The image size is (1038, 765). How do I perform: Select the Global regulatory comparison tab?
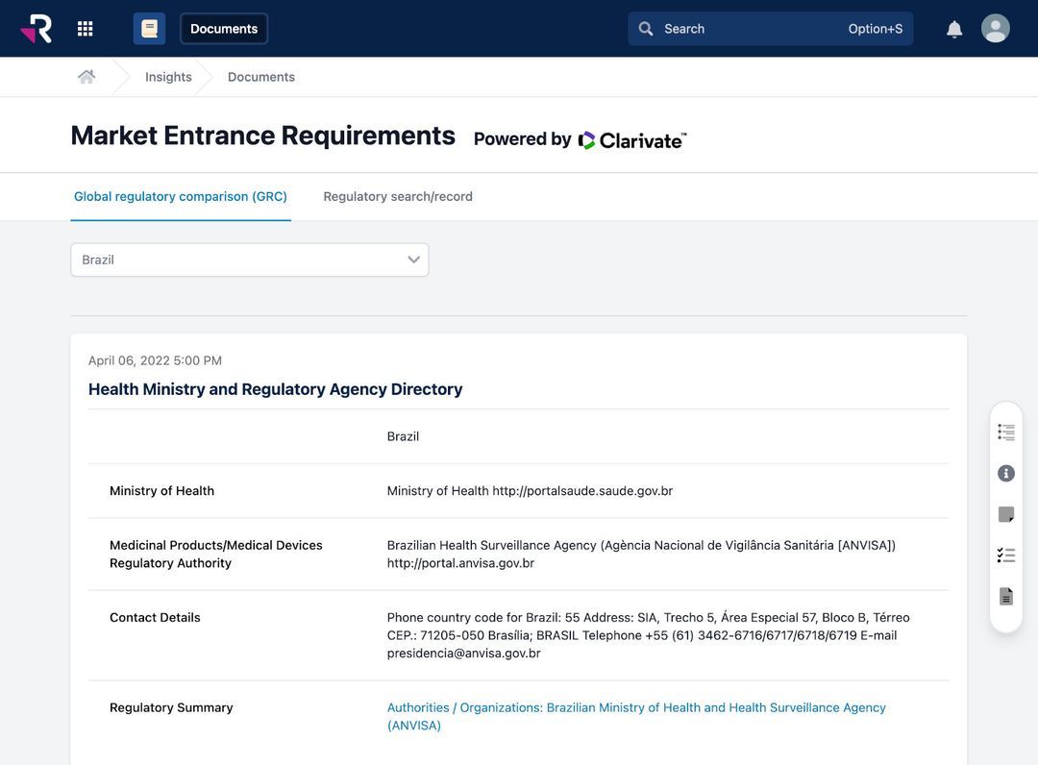(x=181, y=195)
